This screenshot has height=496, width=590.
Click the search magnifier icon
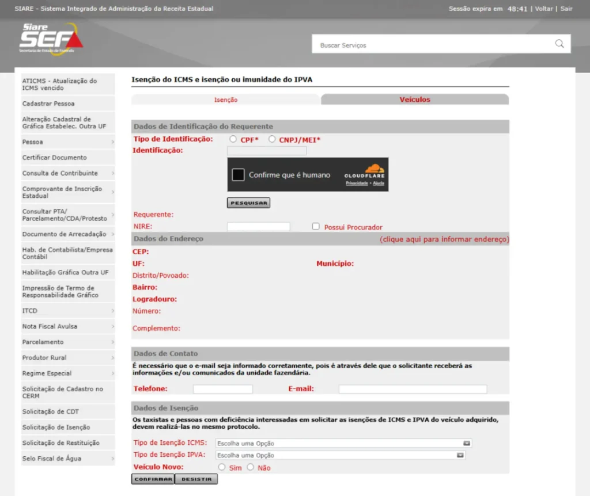point(559,44)
